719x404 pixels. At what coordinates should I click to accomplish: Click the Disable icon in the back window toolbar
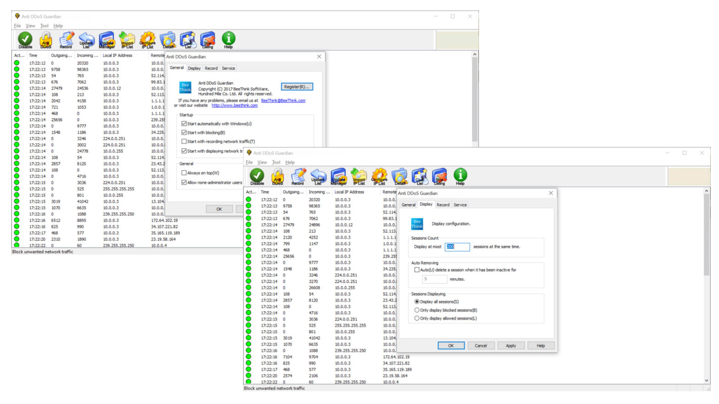[25, 40]
